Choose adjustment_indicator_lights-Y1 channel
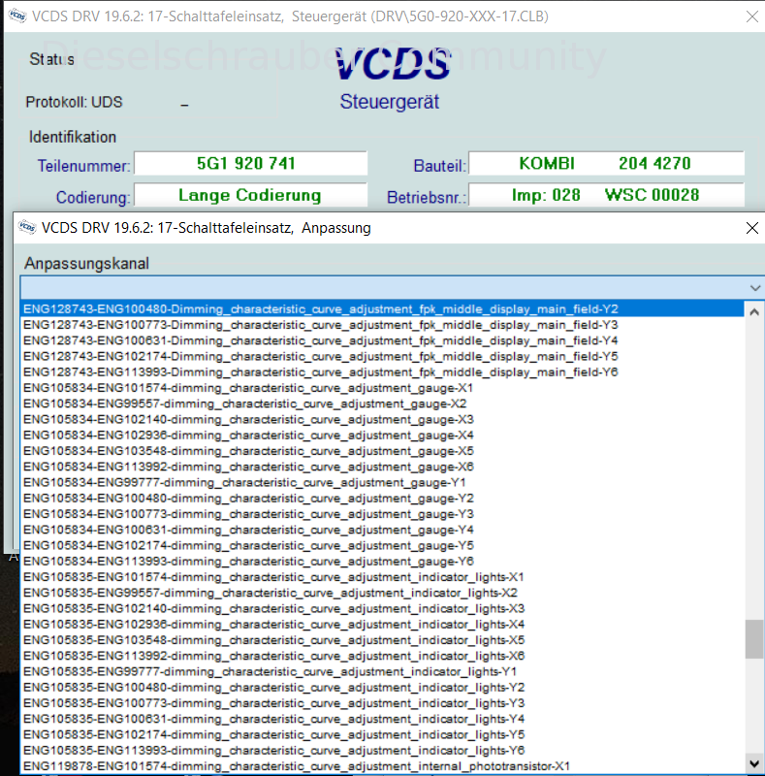Screen dimensions: 765x776 coord(382,672)
